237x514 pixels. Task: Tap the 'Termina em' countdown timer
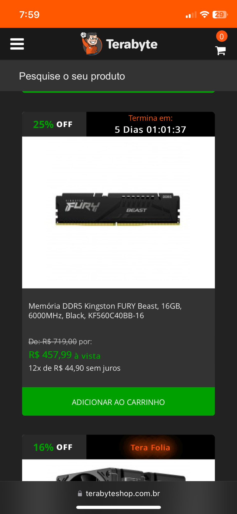pyautogui.click(x=151, y=124)
